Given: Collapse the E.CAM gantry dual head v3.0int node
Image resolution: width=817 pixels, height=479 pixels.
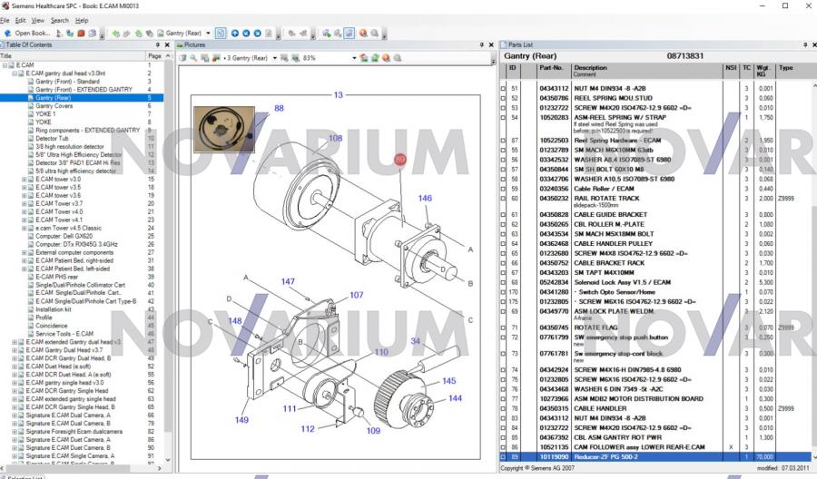Looking at the screenshot, I should [x=14, y=73].
